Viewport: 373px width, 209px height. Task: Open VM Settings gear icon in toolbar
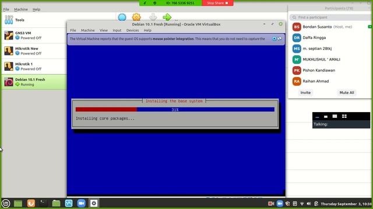[136, 17]
